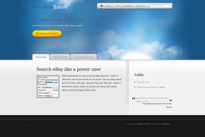Screen dimensions: 205x137
Task: Go to the Tour page
Action: tap(118, 6)
